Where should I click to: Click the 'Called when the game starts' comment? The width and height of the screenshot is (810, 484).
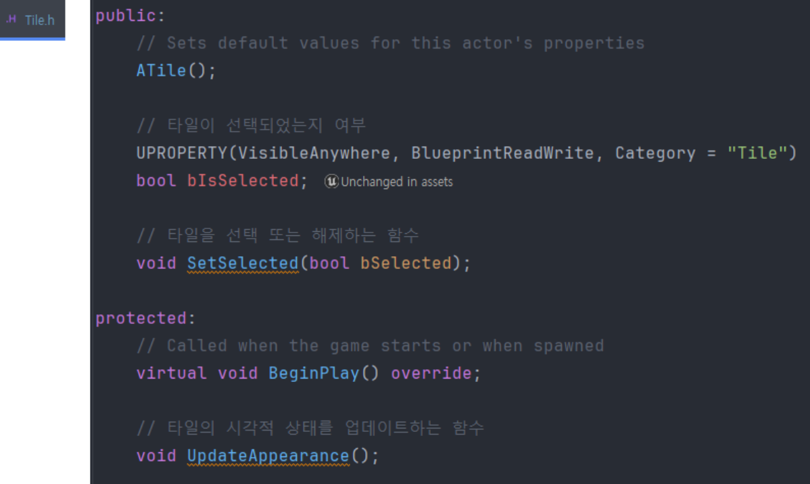tap(370, 345)
